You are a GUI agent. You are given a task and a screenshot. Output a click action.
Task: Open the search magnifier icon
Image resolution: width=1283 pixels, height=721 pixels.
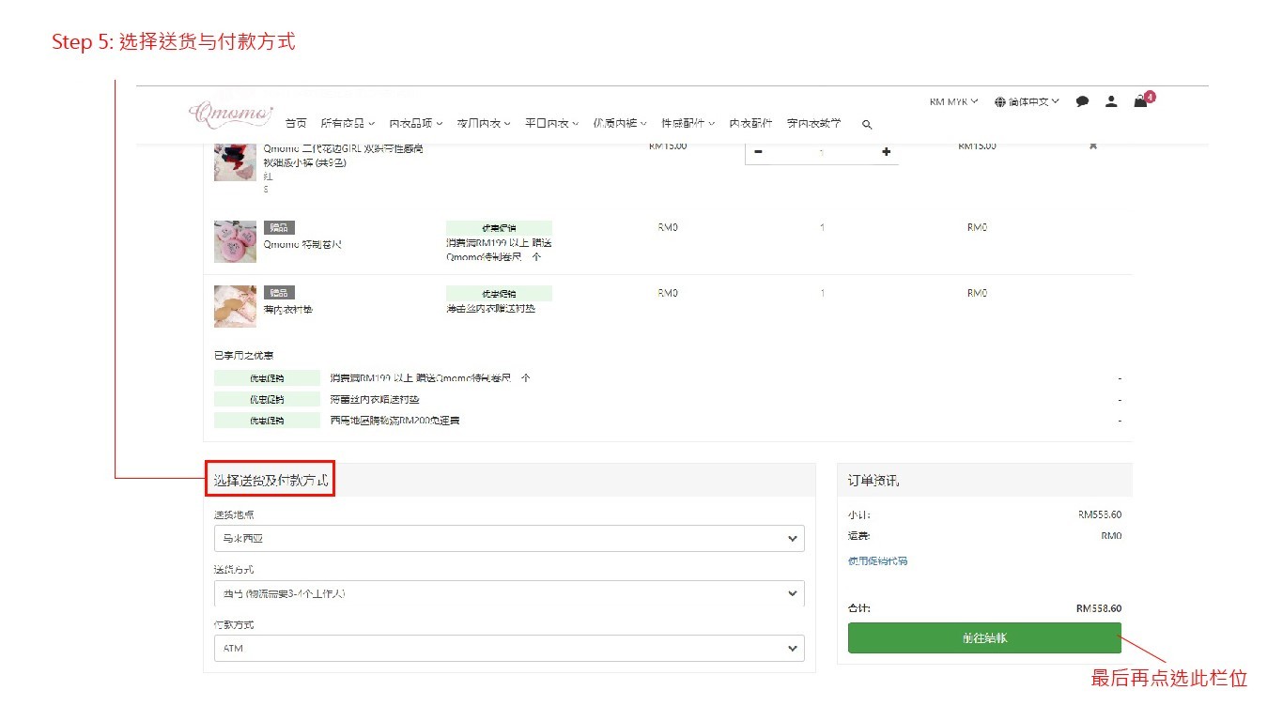pos(867,124)
